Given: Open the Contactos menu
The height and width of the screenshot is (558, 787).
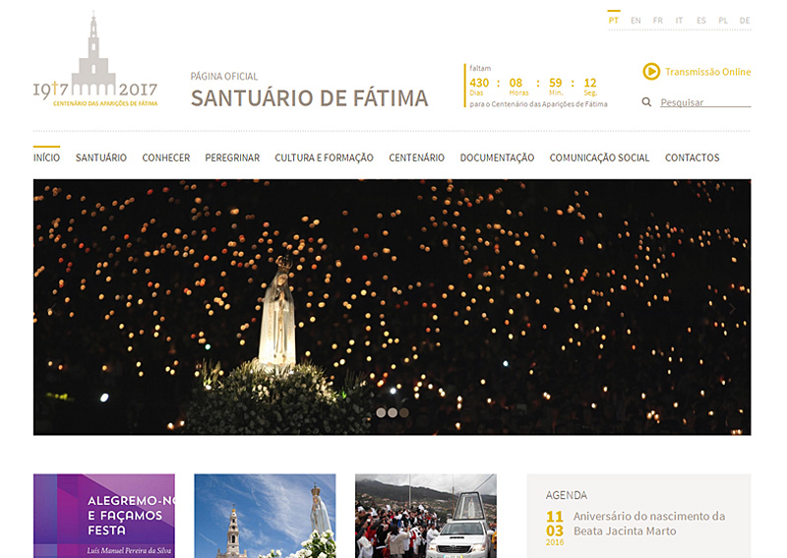Looking at the screenshot, I should click(693, 157).
